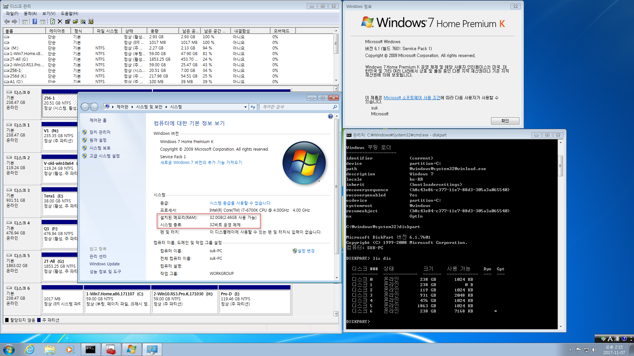Show hidden tray icons arrow
The image size is (634, 356).
(x=570, y=350)
